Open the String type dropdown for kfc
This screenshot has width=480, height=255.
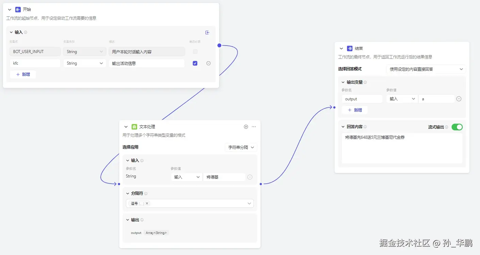[x=84, y=63]
